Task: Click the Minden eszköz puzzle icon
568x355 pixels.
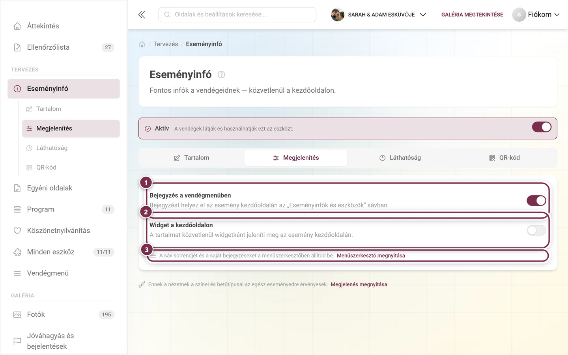Action: pyautogui.click(x=17, y=252)
